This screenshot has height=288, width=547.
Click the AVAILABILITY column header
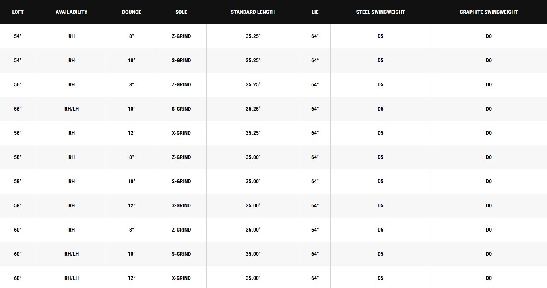[72, 12]
